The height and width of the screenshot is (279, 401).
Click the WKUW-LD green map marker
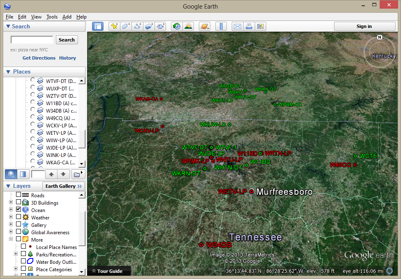click(x=229, y=125)
